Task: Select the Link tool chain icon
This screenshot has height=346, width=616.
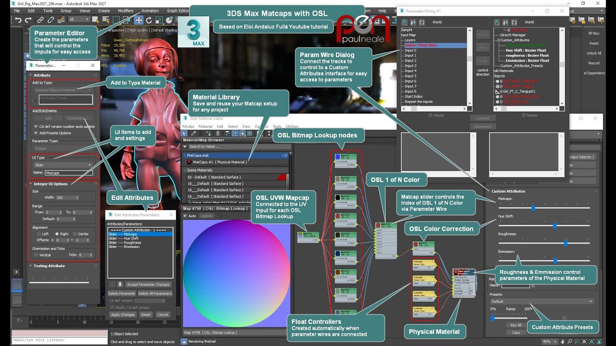Action: pos(40,20)
